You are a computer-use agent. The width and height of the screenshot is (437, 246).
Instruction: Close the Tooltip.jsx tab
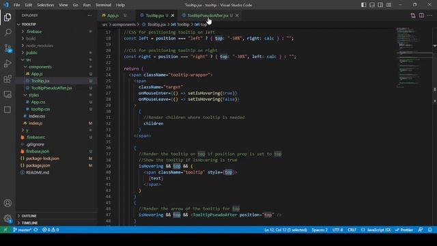(x=173, y=15)
